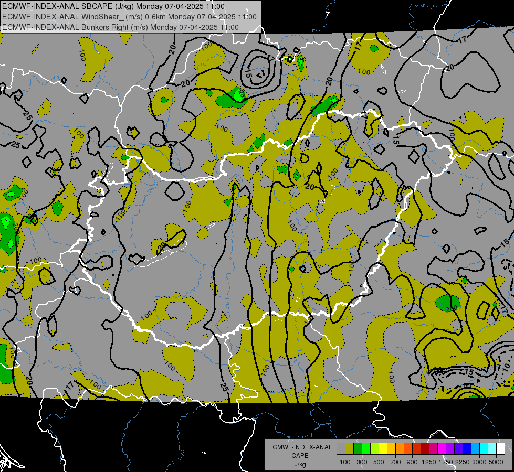Select the 700 legend tick label
Screen dimensions: 514x472
pos(396,462)
